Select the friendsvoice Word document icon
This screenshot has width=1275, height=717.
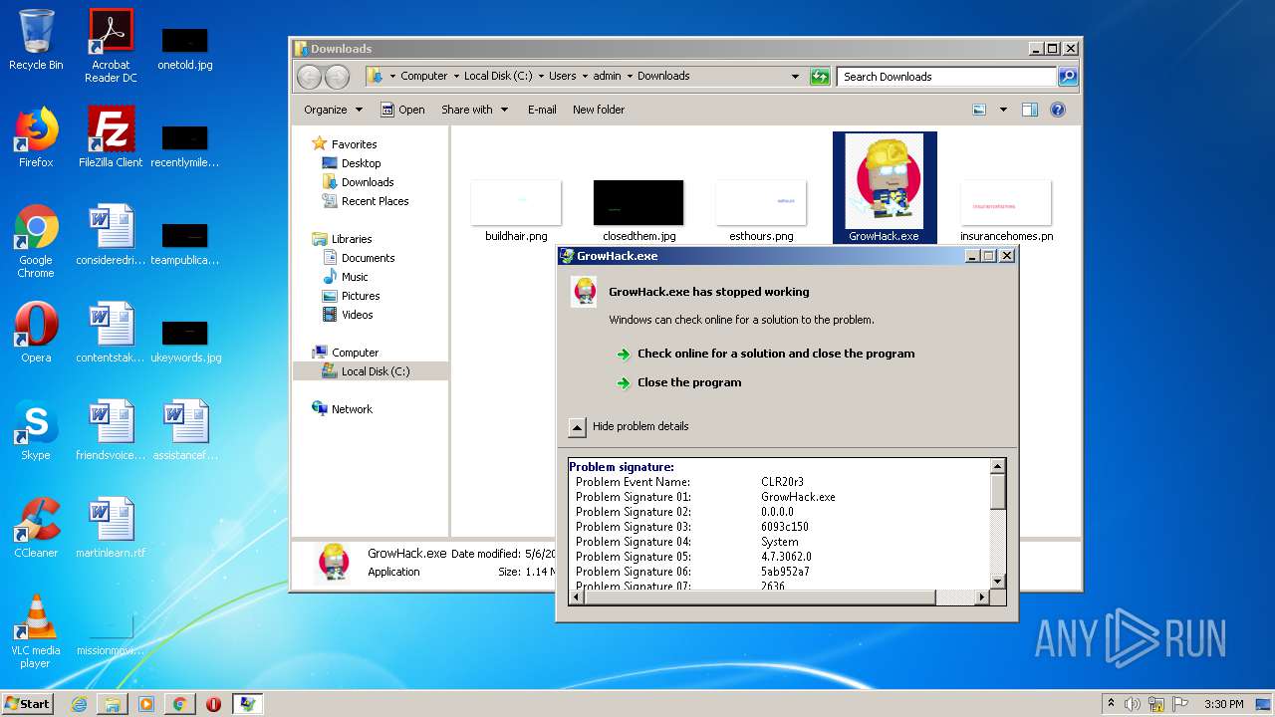point(111,430)
